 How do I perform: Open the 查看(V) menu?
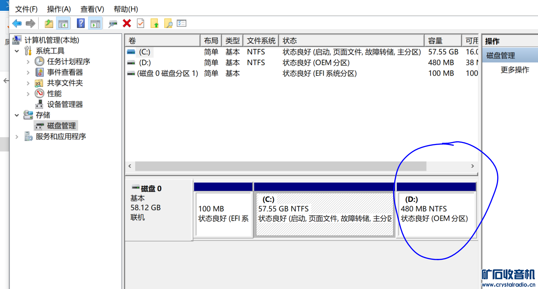[92, 9]
